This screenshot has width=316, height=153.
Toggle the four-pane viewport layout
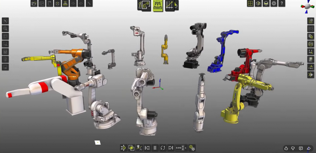[250, 3]
